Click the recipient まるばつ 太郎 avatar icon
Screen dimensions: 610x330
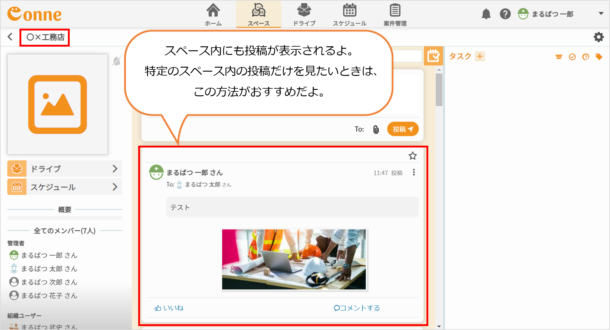179,185
